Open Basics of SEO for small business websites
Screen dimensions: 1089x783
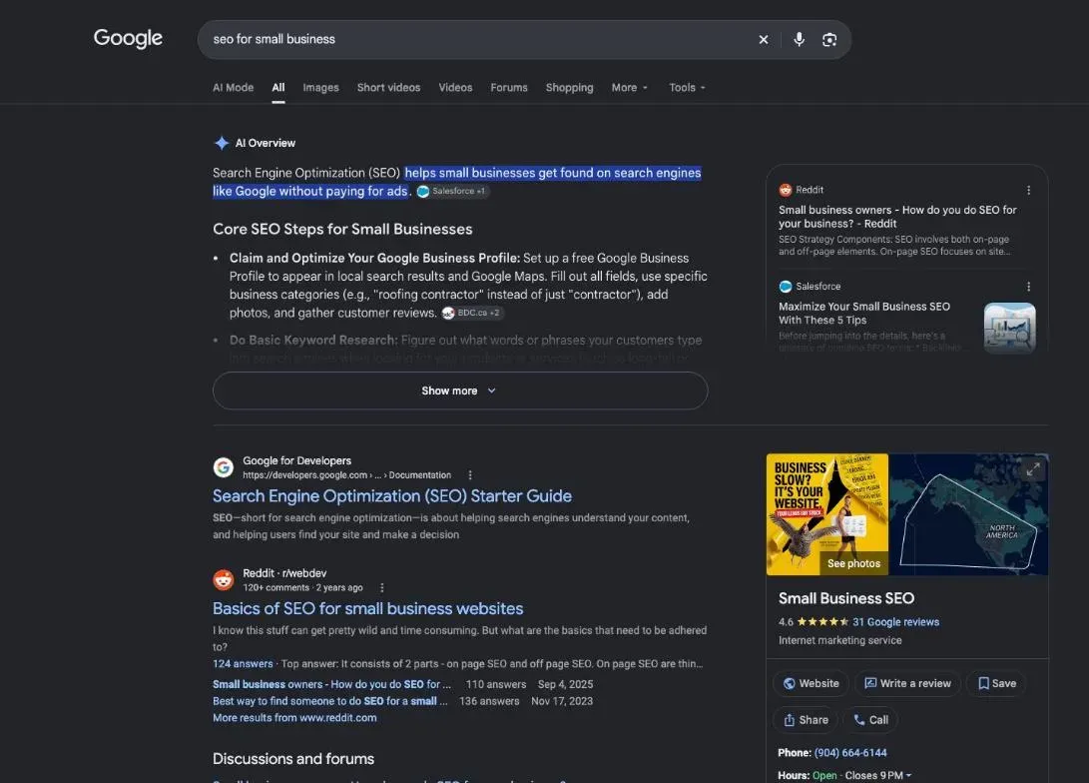(x=368, y=608)
